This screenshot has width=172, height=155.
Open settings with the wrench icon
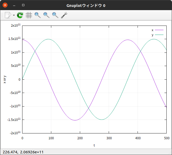click(64, 15)
